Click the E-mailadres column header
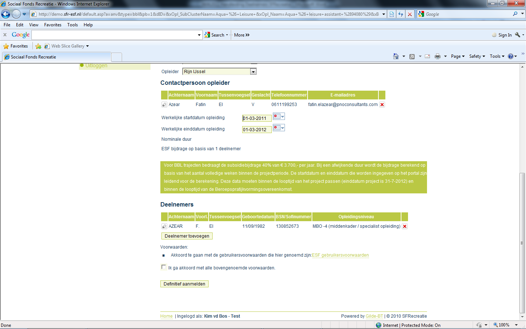The image size is (526, 329). (x=343, y=95)
